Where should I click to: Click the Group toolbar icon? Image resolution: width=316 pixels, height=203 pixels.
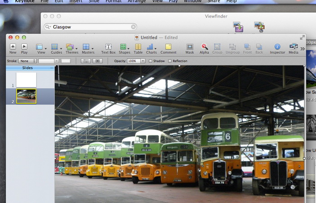pyautogui.click(x=217, y=49)
